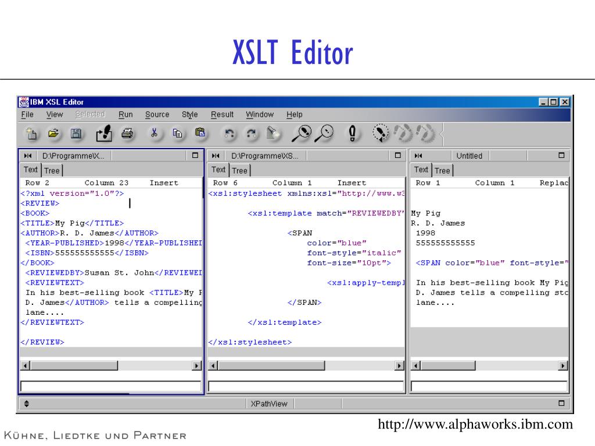Click the Cut scissors icon
The width and height of the screenshot is (595, 446).
point(154,133)
